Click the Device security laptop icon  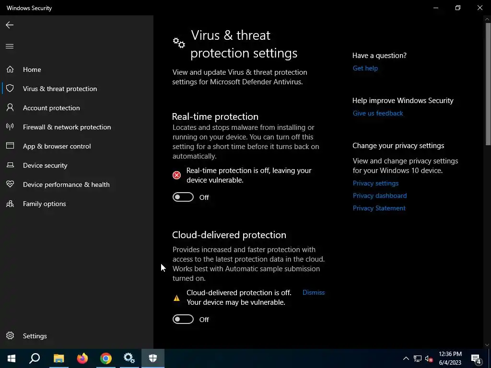[10, 165]
